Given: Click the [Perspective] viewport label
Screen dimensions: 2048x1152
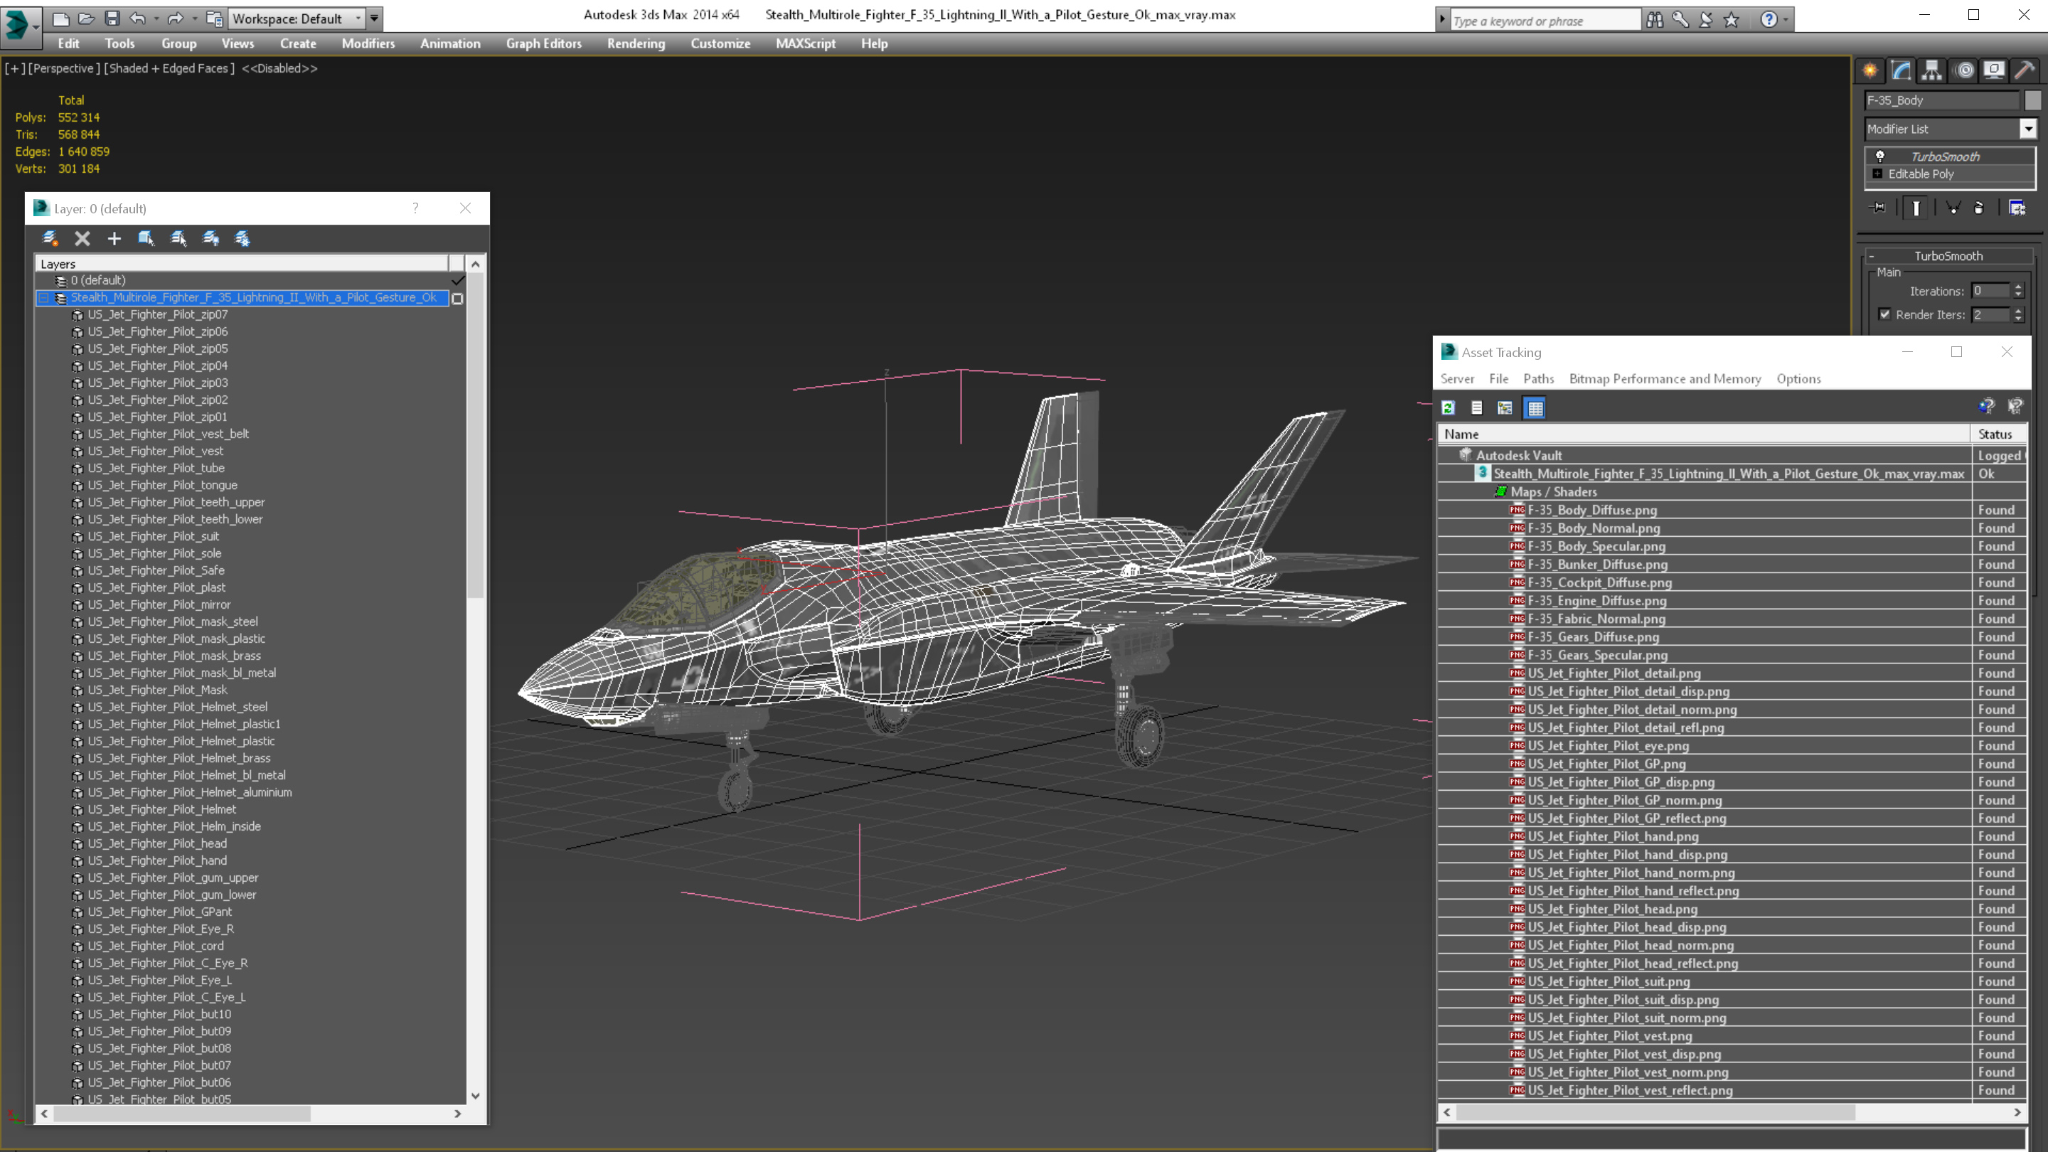Looking at the screenshot, I should pyautogui.click(x=63, y=68).
